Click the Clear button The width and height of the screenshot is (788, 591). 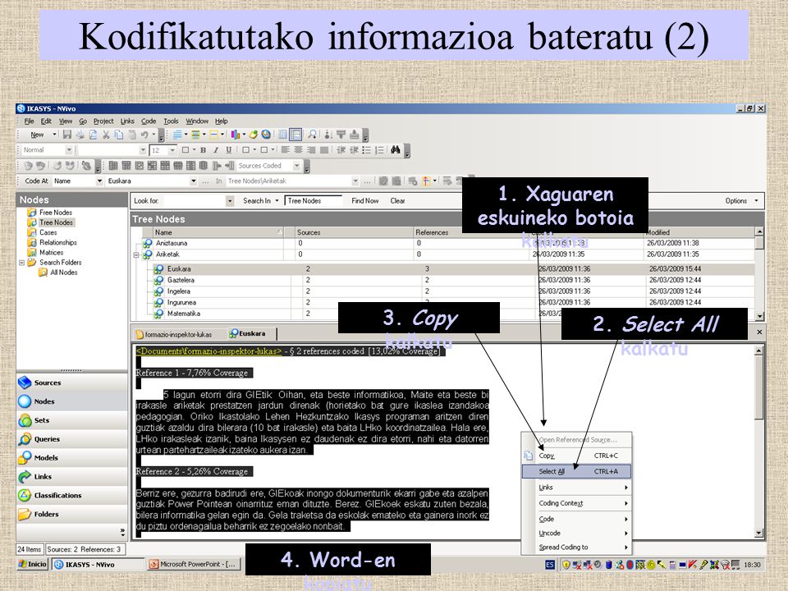click(397, 200)
